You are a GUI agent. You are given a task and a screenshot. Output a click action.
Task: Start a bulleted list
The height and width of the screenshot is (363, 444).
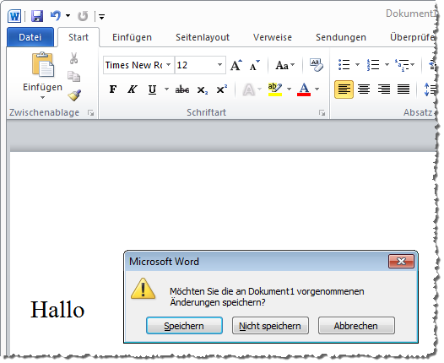[x=344, y=65]
